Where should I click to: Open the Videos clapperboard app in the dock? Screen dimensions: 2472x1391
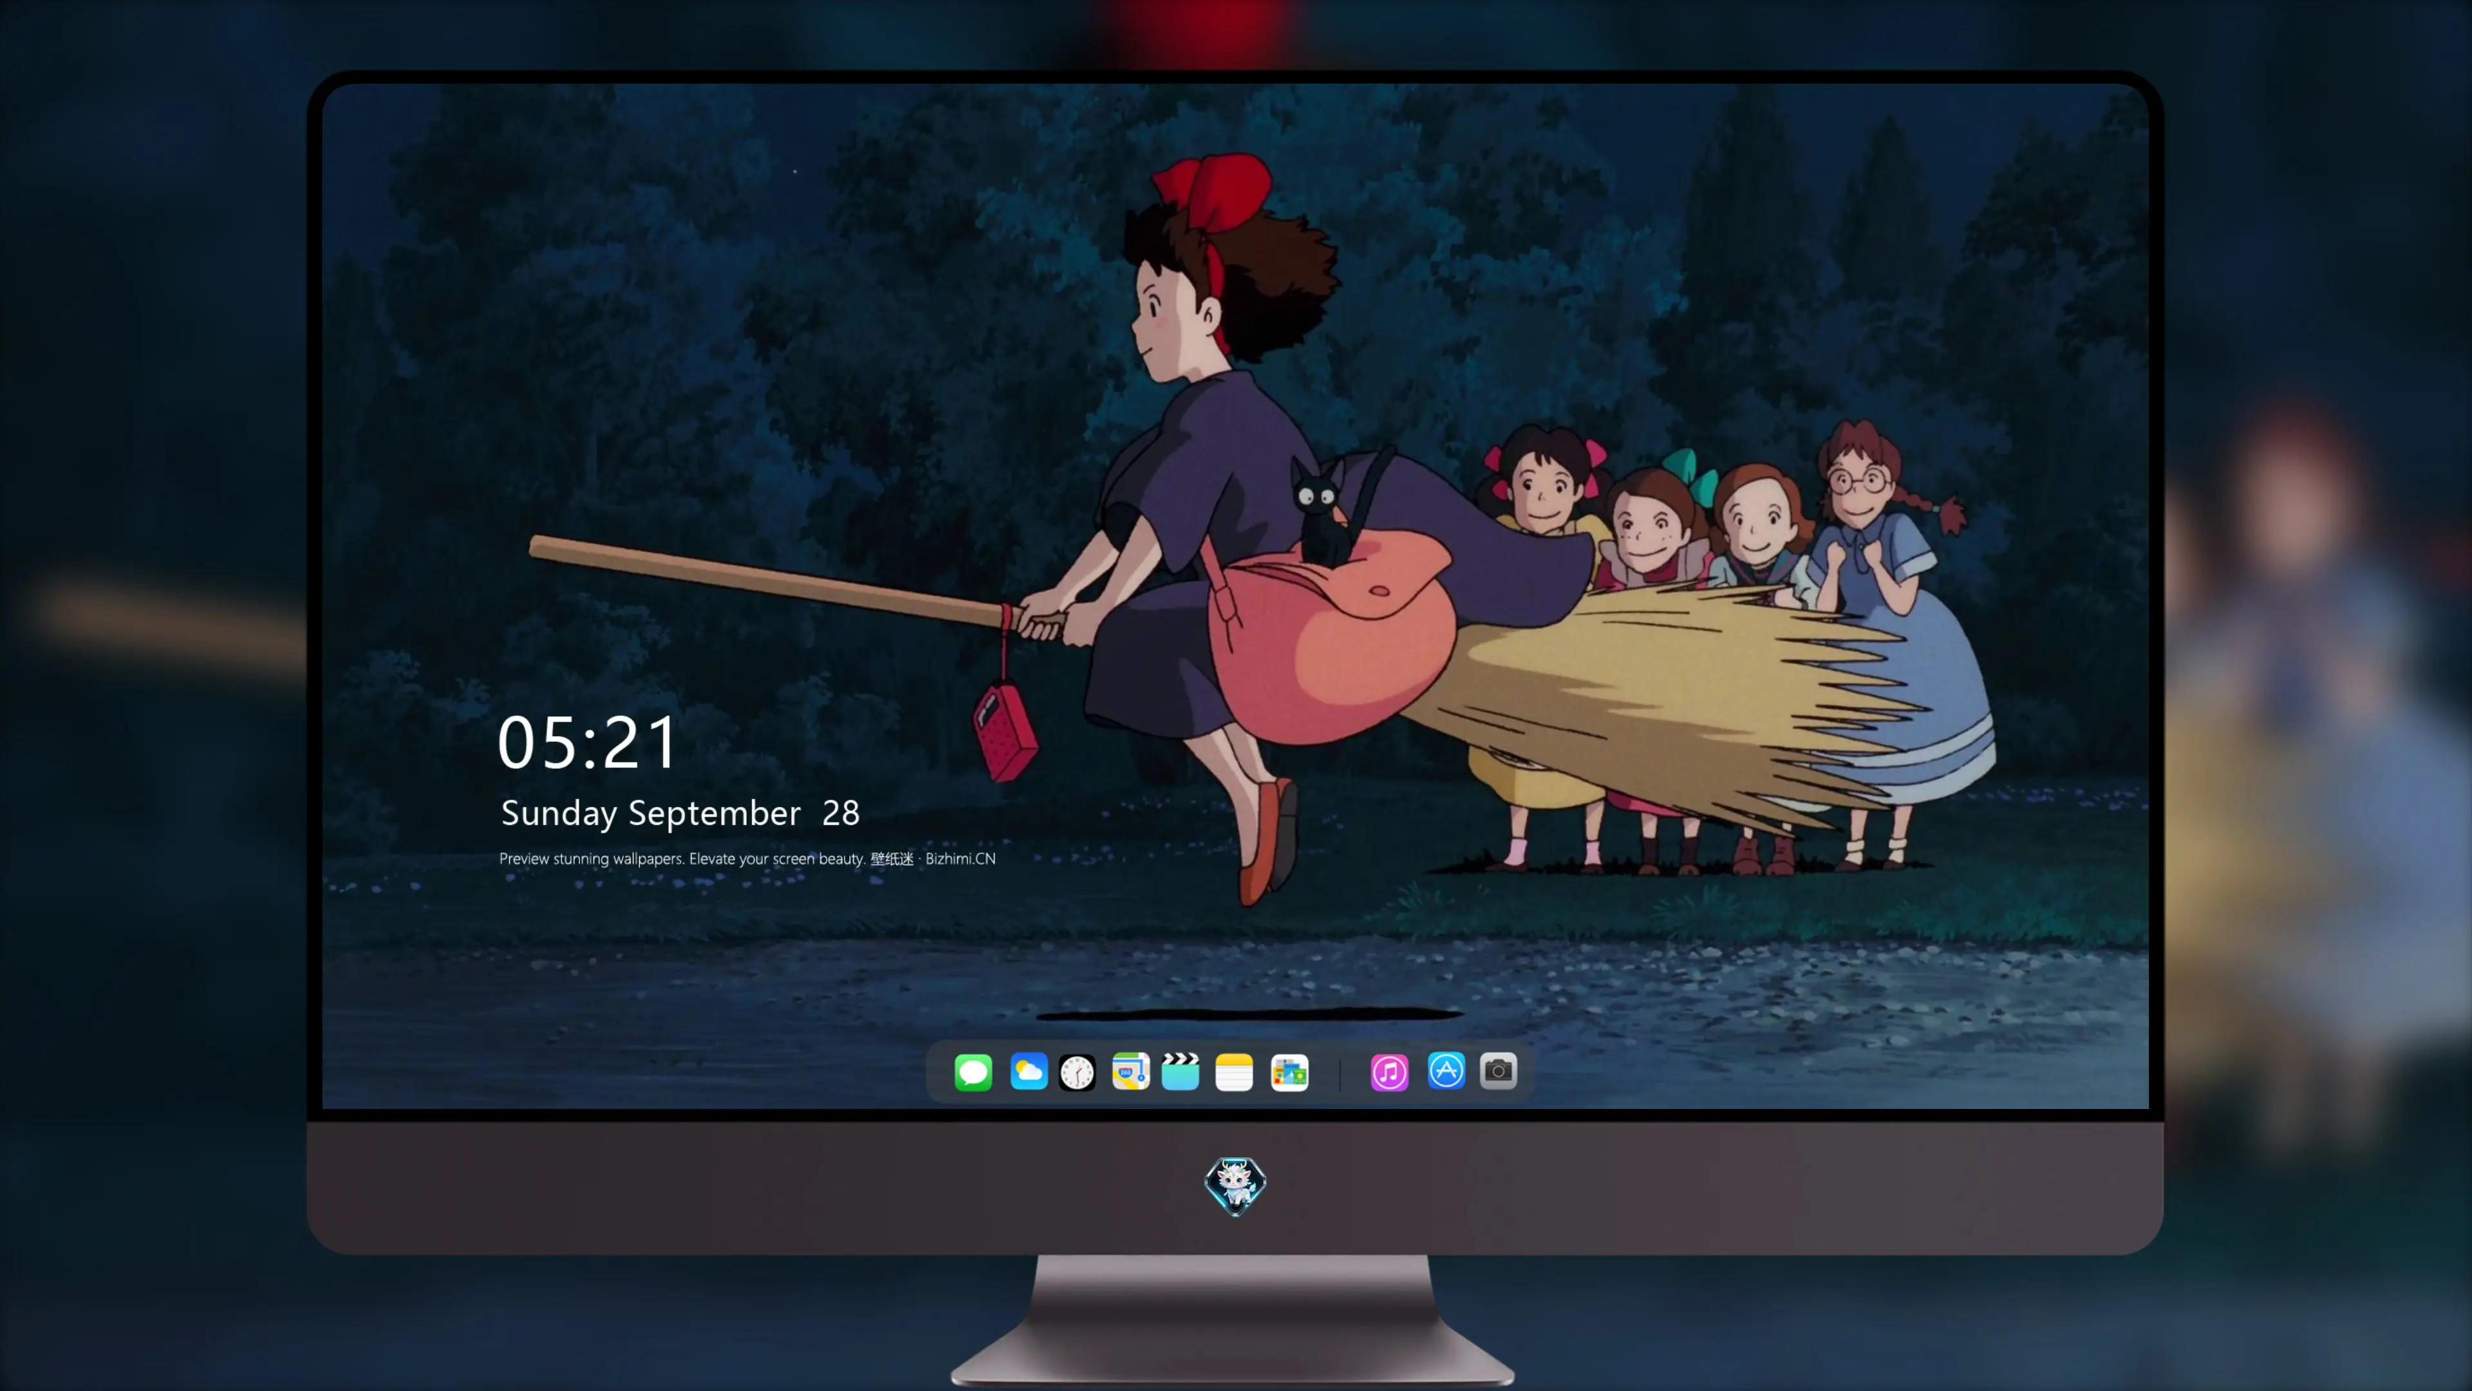click(x=1181, y=1072)
